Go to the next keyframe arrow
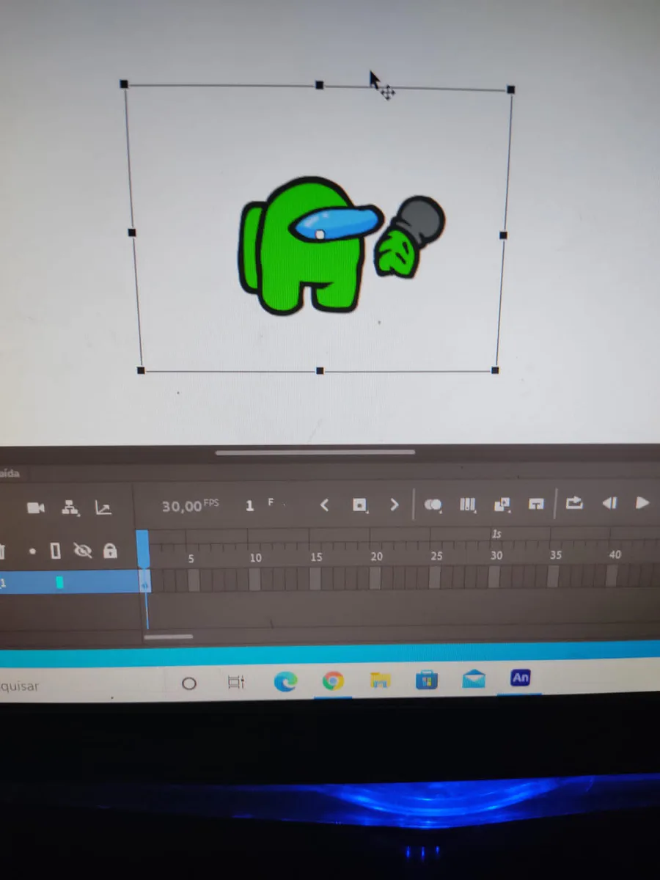This screenshot has height=880, width=660. (x=395, y=505)
